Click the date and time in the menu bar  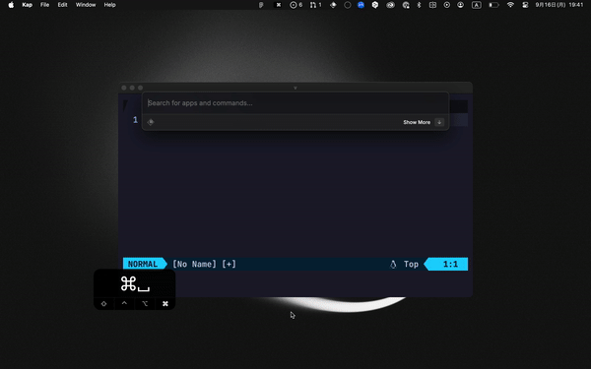coord(559,5)
